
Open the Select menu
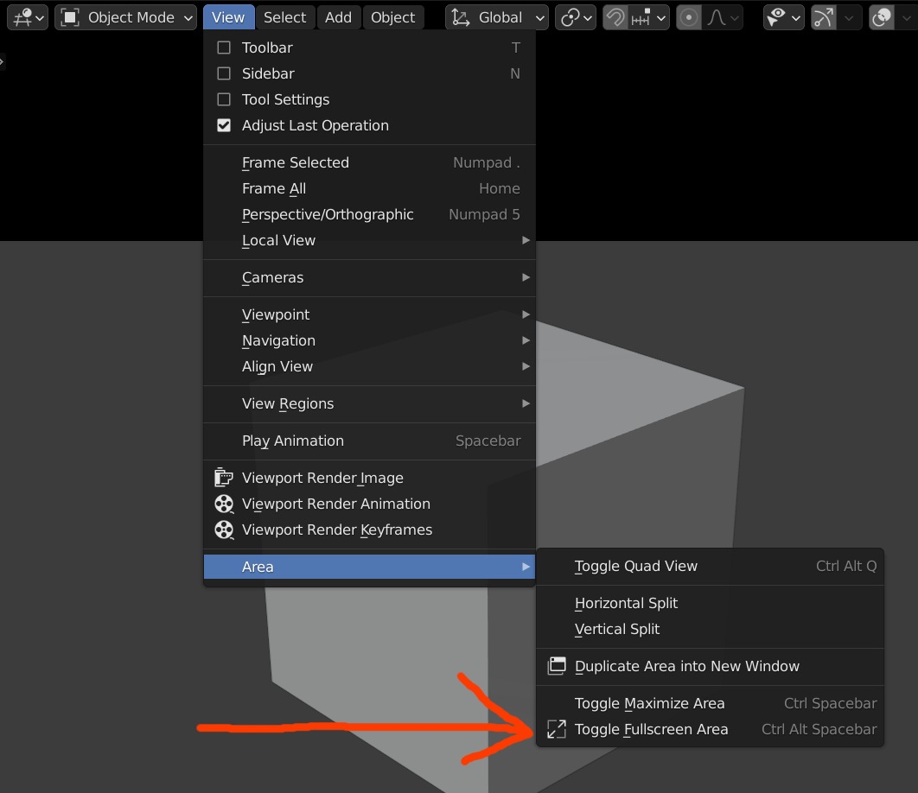pyautogui.click(x=284, y=17)
